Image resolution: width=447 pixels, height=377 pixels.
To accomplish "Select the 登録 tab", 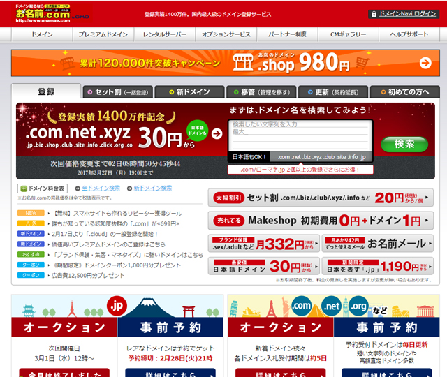I will point(46,91).
